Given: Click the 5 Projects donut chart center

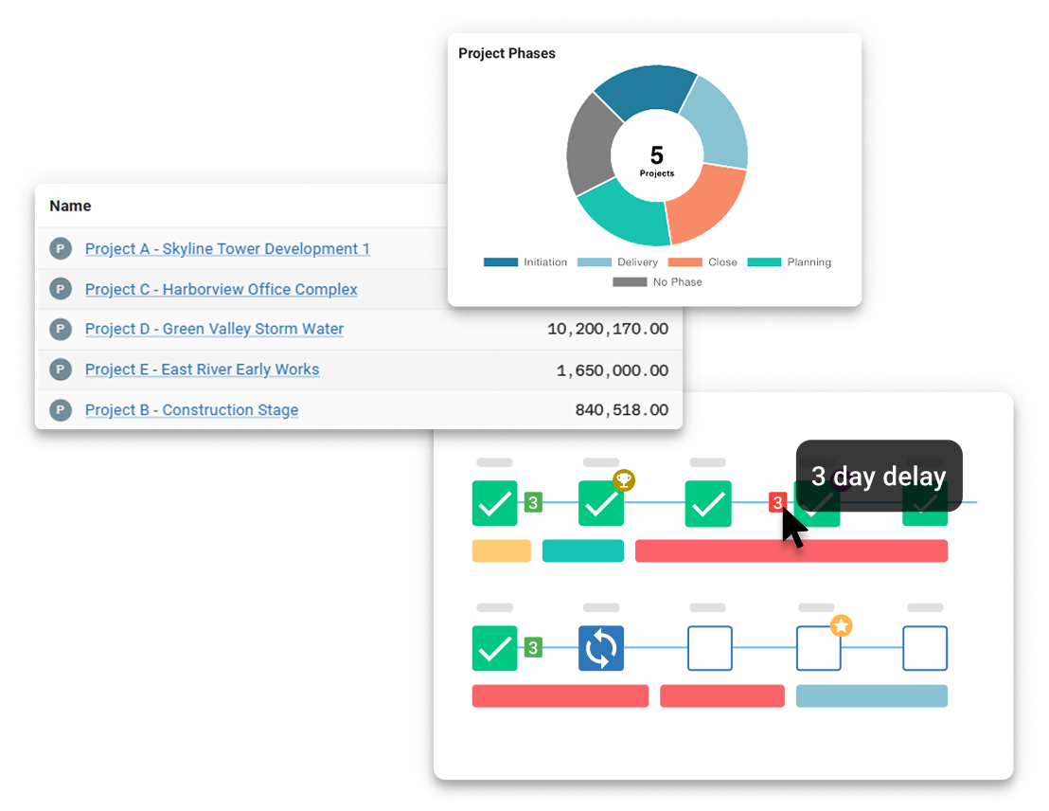Looking at the screenshot, I should coord(656,154).
